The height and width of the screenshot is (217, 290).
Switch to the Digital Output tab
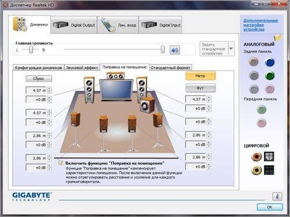point(74,25)
